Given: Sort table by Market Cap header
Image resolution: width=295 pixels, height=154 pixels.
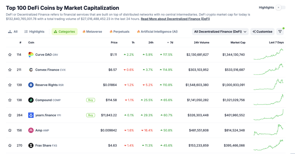Looking at the screenshot, I should point(238,43).
